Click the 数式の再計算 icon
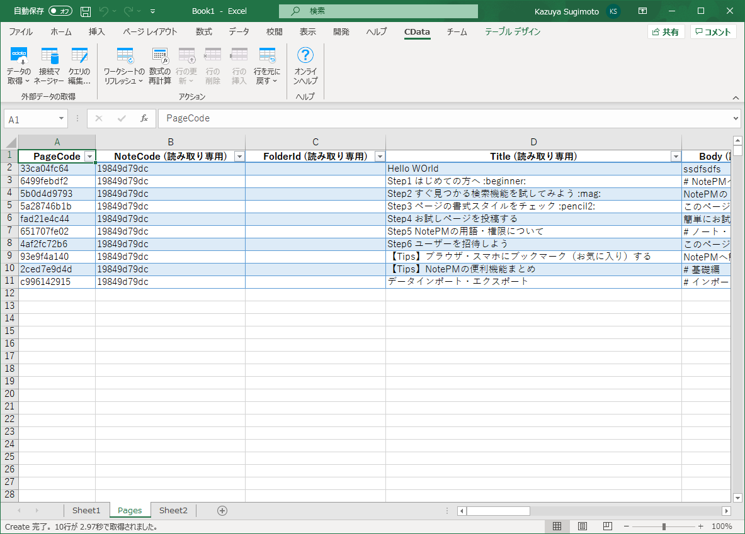745x534 pixels. coord(160,56)
